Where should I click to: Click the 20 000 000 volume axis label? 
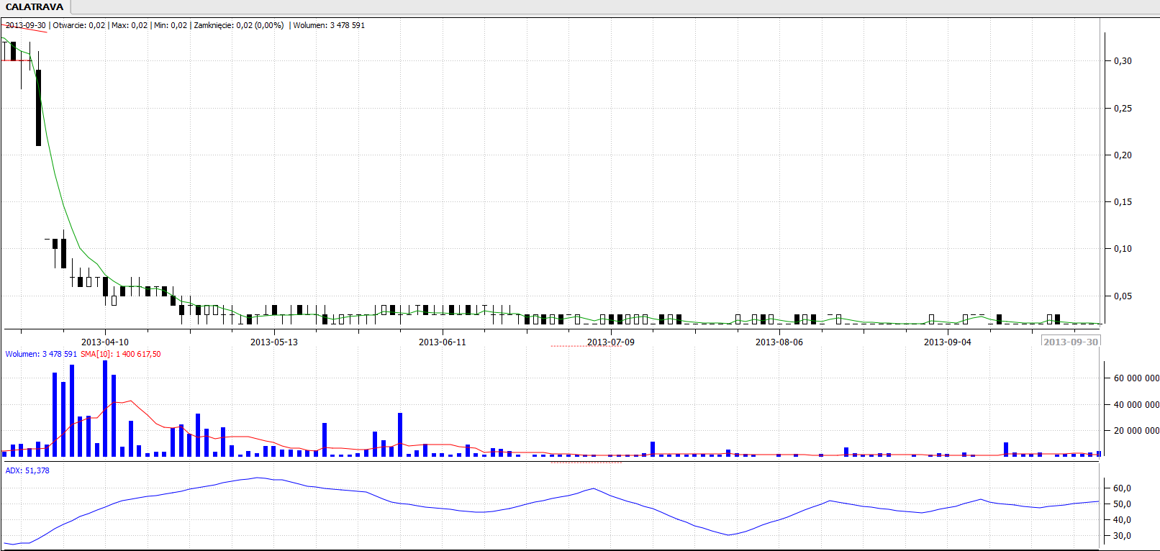click(x=1136, y=431)
